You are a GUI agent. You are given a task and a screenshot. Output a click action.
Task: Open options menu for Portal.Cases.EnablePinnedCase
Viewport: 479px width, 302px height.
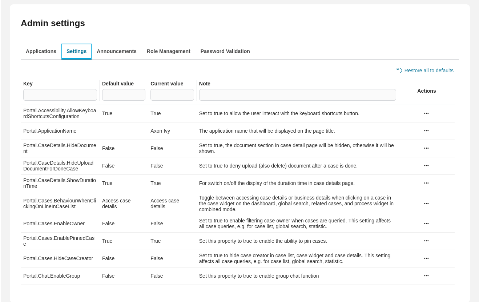click(426, 241)
